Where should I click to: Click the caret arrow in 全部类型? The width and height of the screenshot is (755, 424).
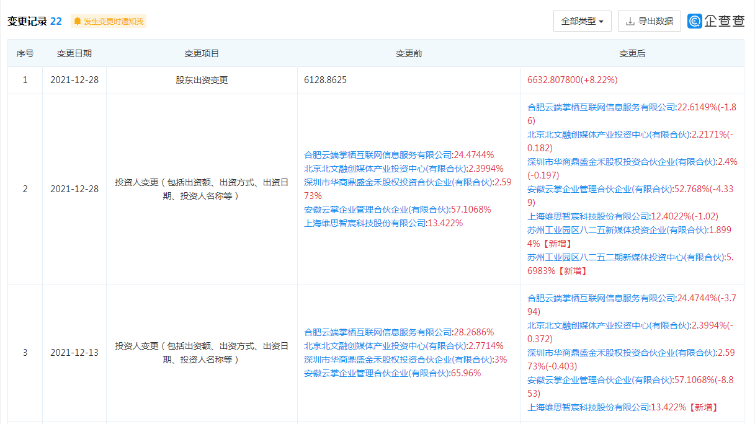(602, 21)
